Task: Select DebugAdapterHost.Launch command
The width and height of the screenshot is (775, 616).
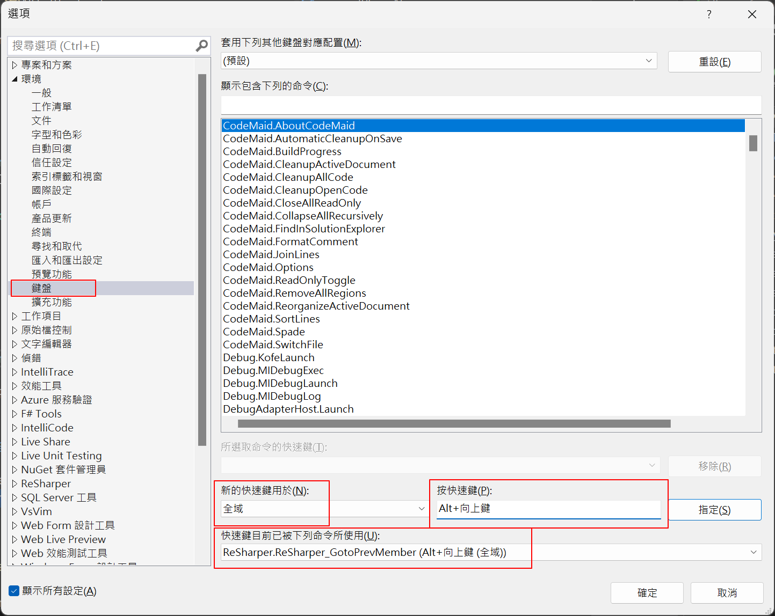Action: 288,409
